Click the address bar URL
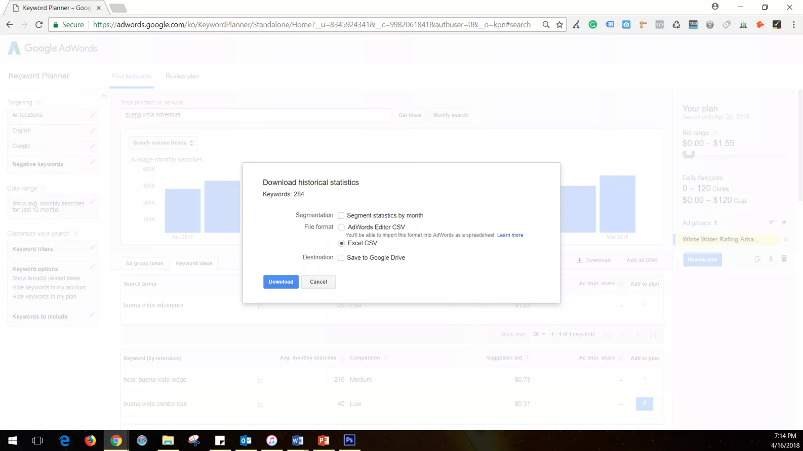Viewport: 803px width, 451px height. [312, 24]
